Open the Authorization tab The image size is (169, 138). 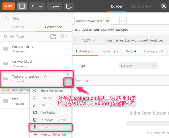point(85,51)
